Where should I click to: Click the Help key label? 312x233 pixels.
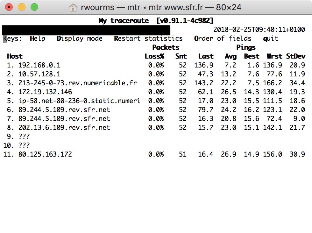38,39
